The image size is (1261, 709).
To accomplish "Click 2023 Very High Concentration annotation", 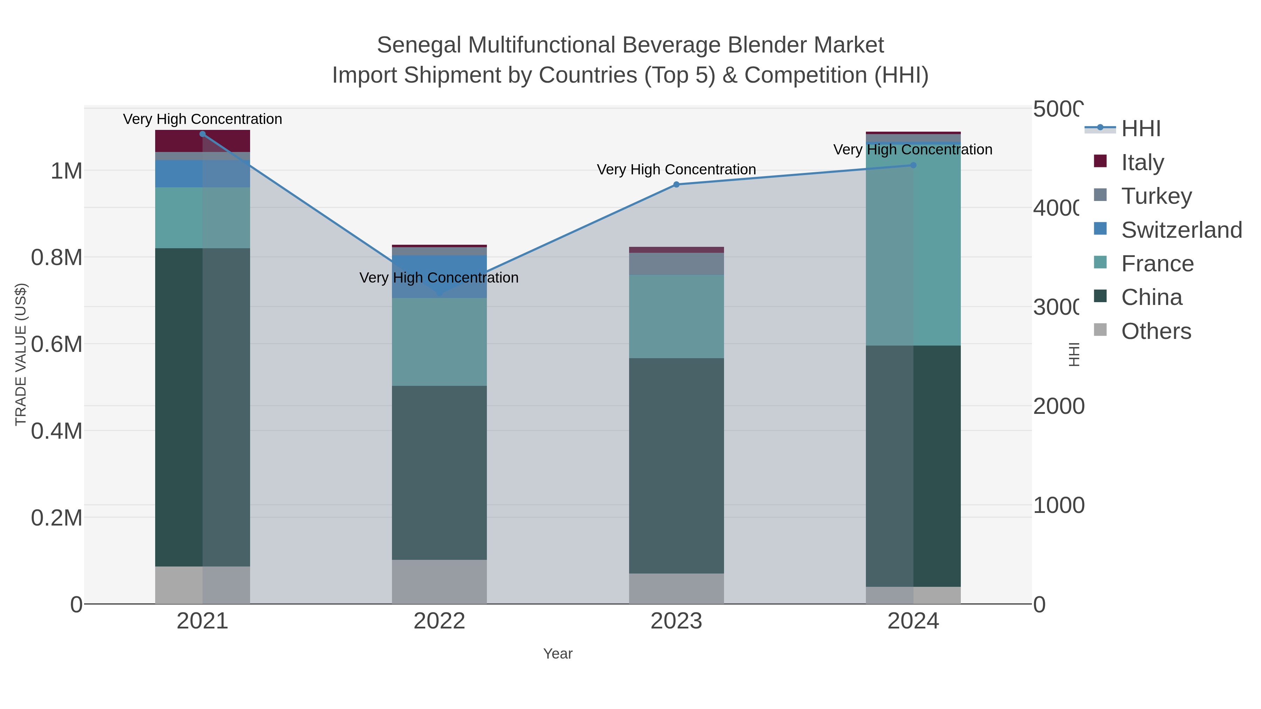I will (x=676, y=169).
